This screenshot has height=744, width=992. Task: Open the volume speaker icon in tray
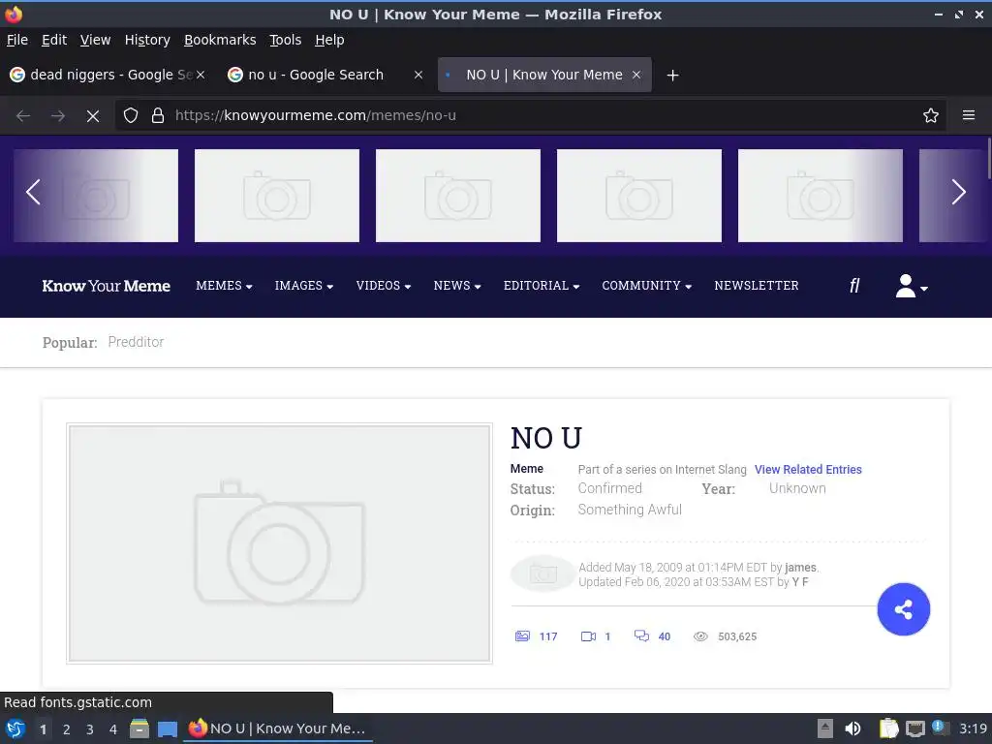(852, 728)
